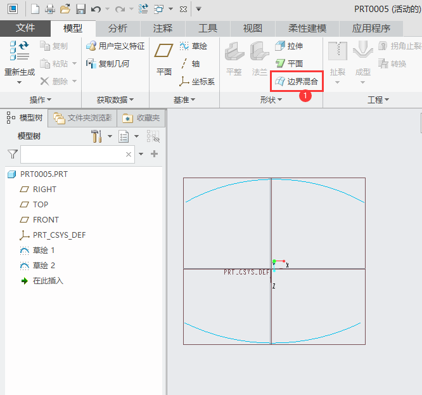Open search options dropdown arrow
The image size is (422, 395).
[141, 154]
